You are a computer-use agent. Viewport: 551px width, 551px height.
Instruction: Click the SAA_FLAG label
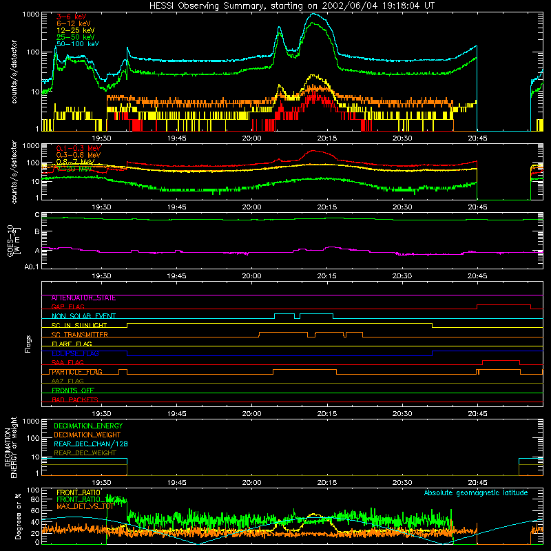[67, 362]
